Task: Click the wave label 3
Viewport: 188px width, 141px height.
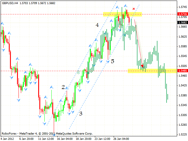Action: (80, 113)
